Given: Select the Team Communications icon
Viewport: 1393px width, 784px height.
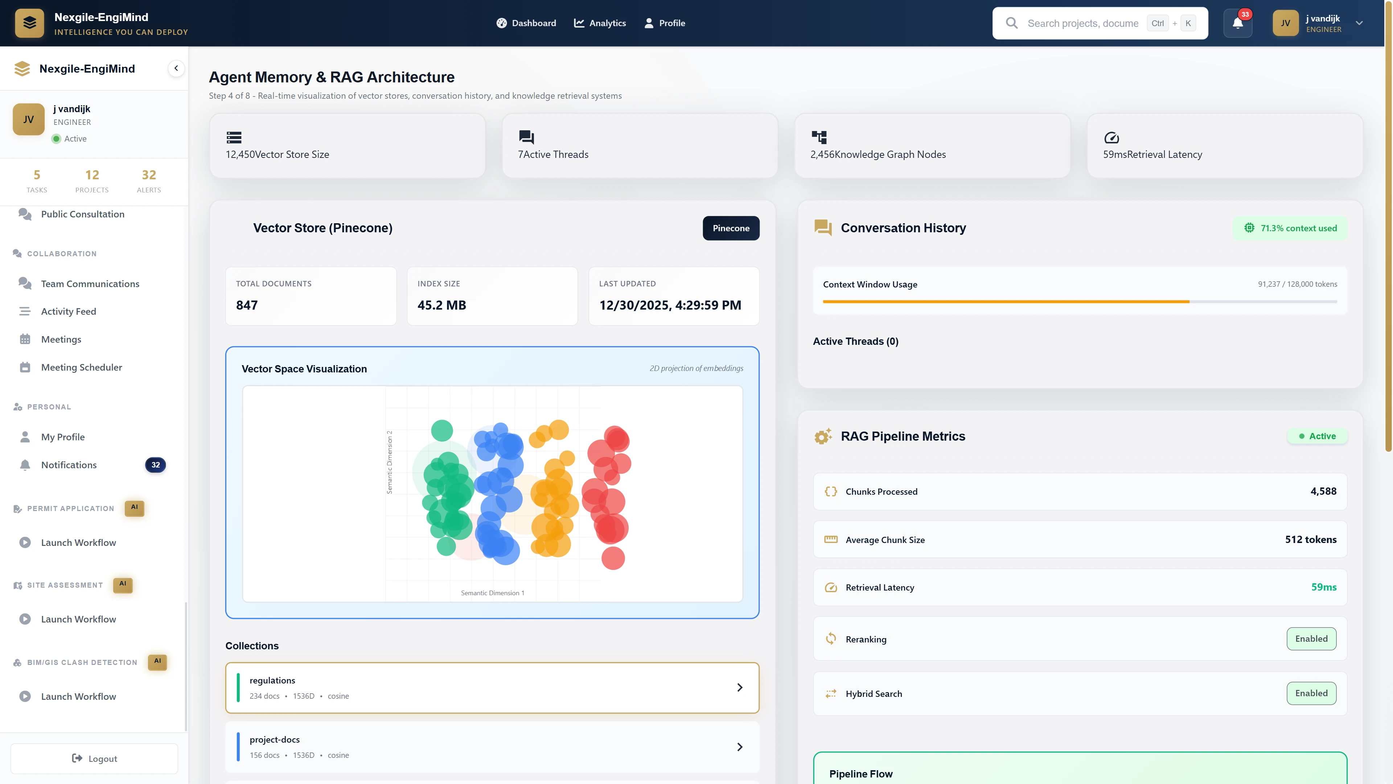Looking at the screenshot, I should pyautogui.click(x=24, y=283).
